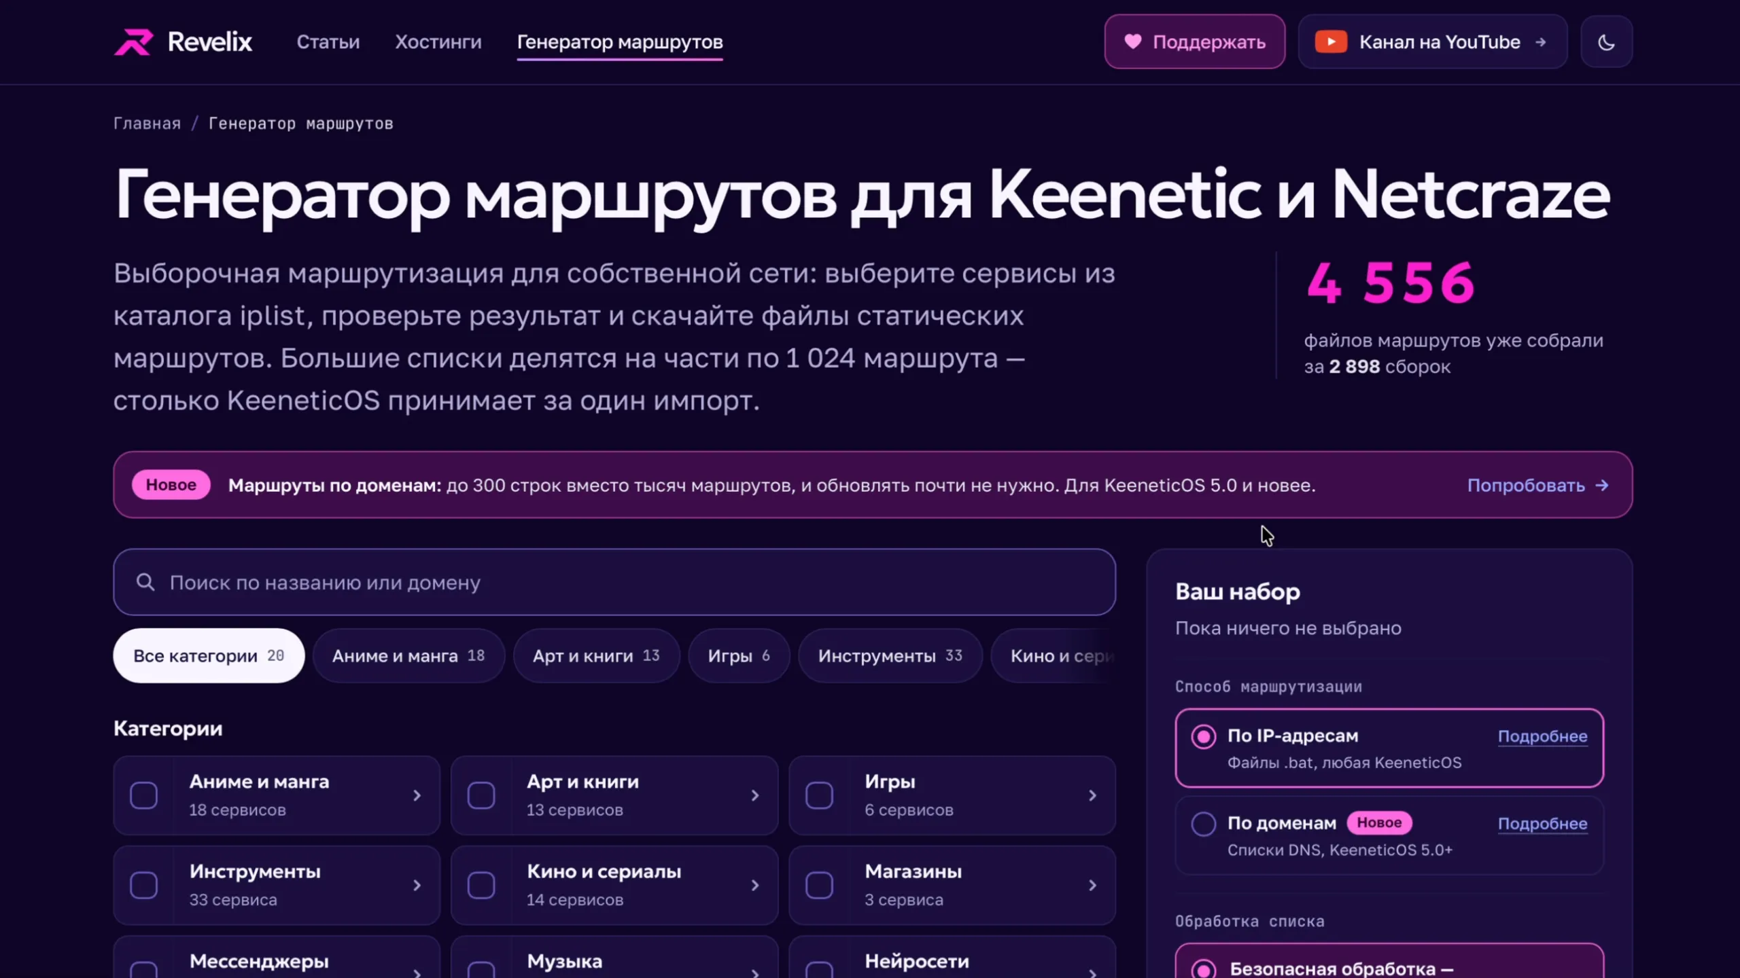This screenshot has width=1740, height=978.
Task: Open the Хостинги menu item
Action: [438, 42]
